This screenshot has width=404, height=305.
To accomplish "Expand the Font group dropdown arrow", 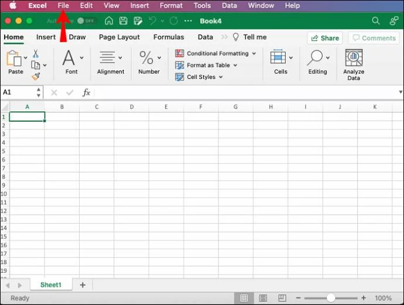I will tap(81, 58).
